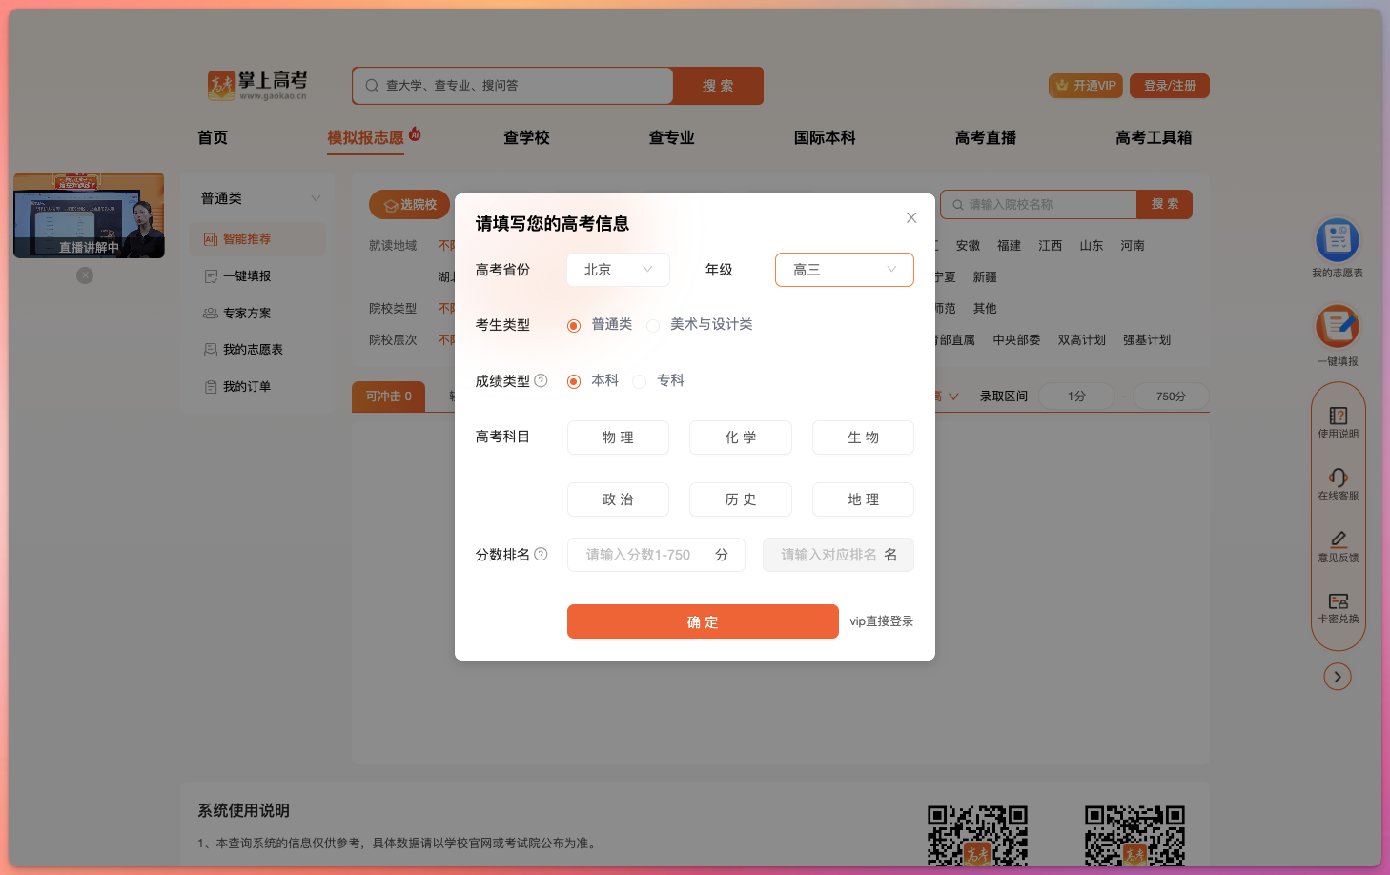Select the 智能推荐 AI recommendation sidebar icon
This screenshot has height=875, width=1390.
(256, 239)
